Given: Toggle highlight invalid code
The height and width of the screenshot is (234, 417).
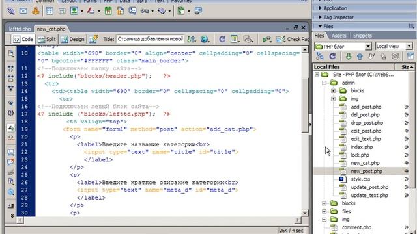Looking at the screenshot, I should coord(11,137).
